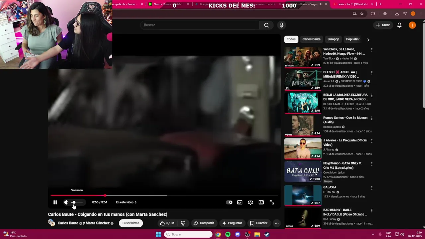Viewport: 425px width, 239px height.
Task: Open OBS Studio from taskbar
Action: (x=247, y=234)
